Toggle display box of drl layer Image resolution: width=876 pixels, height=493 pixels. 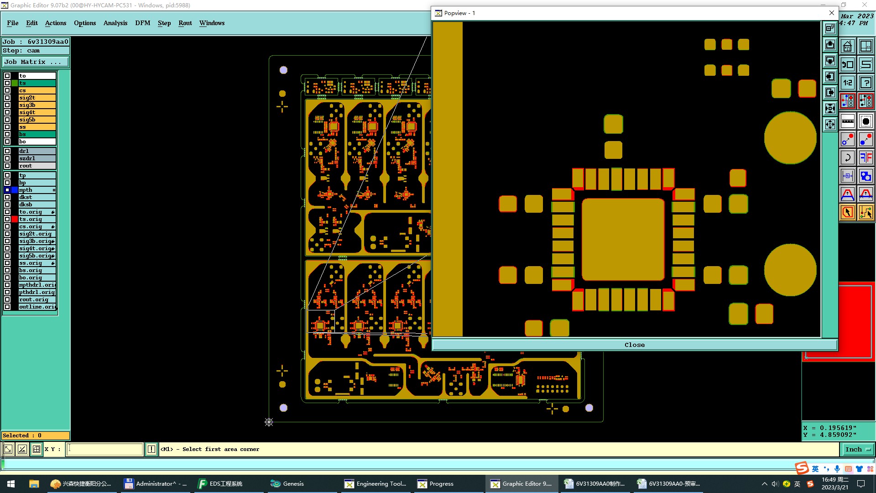pyautogui.click(x=7, y=151)
